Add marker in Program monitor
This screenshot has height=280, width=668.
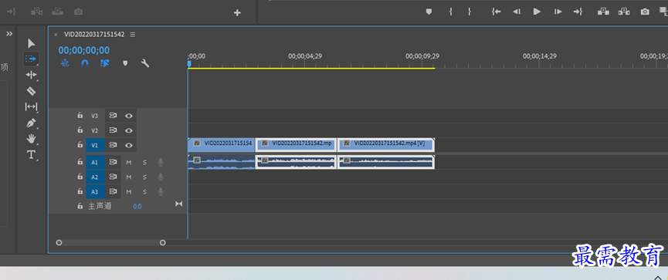click(x=429, y=12)
